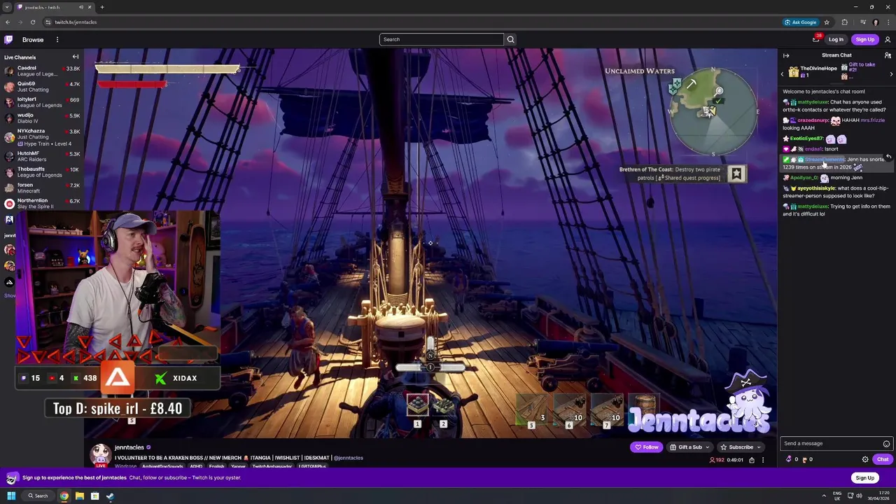896x504 pixels.
Task: Click the jenntacles channel avatar
Action: pyautogui.click(x=101, y=454)
